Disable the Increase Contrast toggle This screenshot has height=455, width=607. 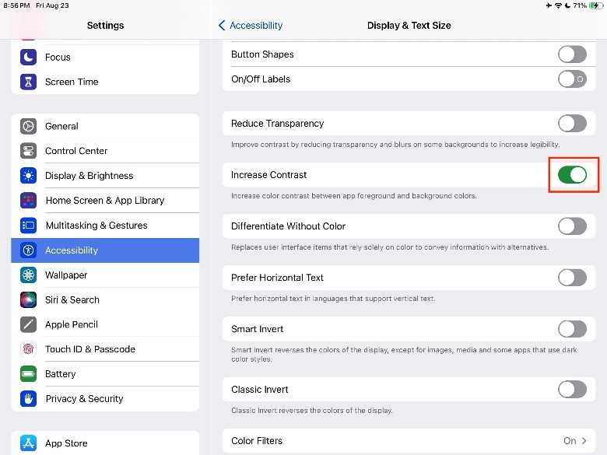click(x=572, y=175)
